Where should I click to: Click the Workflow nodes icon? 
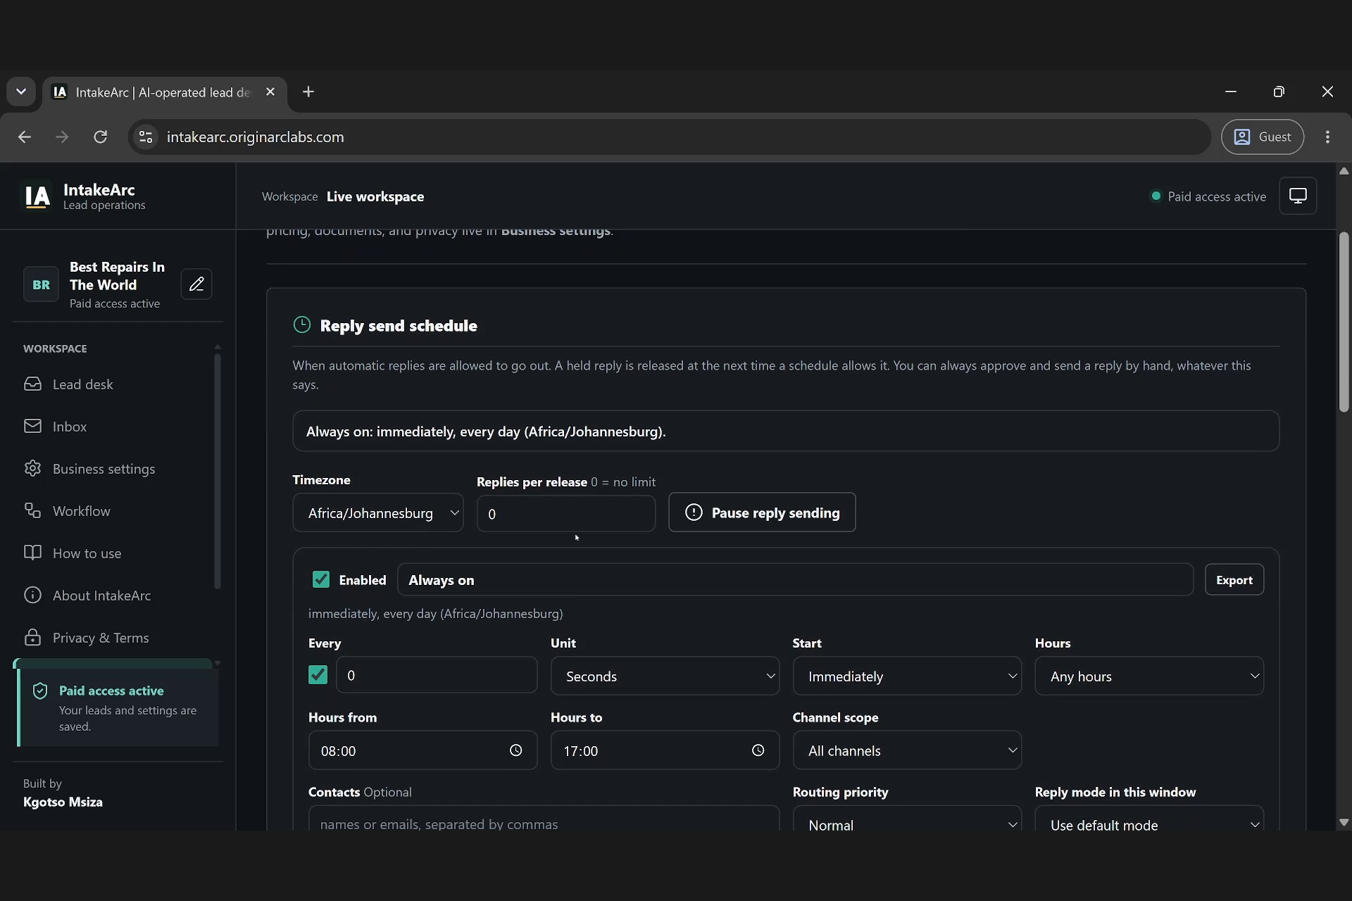point(32,510)
